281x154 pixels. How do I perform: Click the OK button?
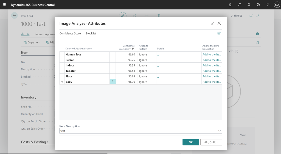click(x=191, y=142)
